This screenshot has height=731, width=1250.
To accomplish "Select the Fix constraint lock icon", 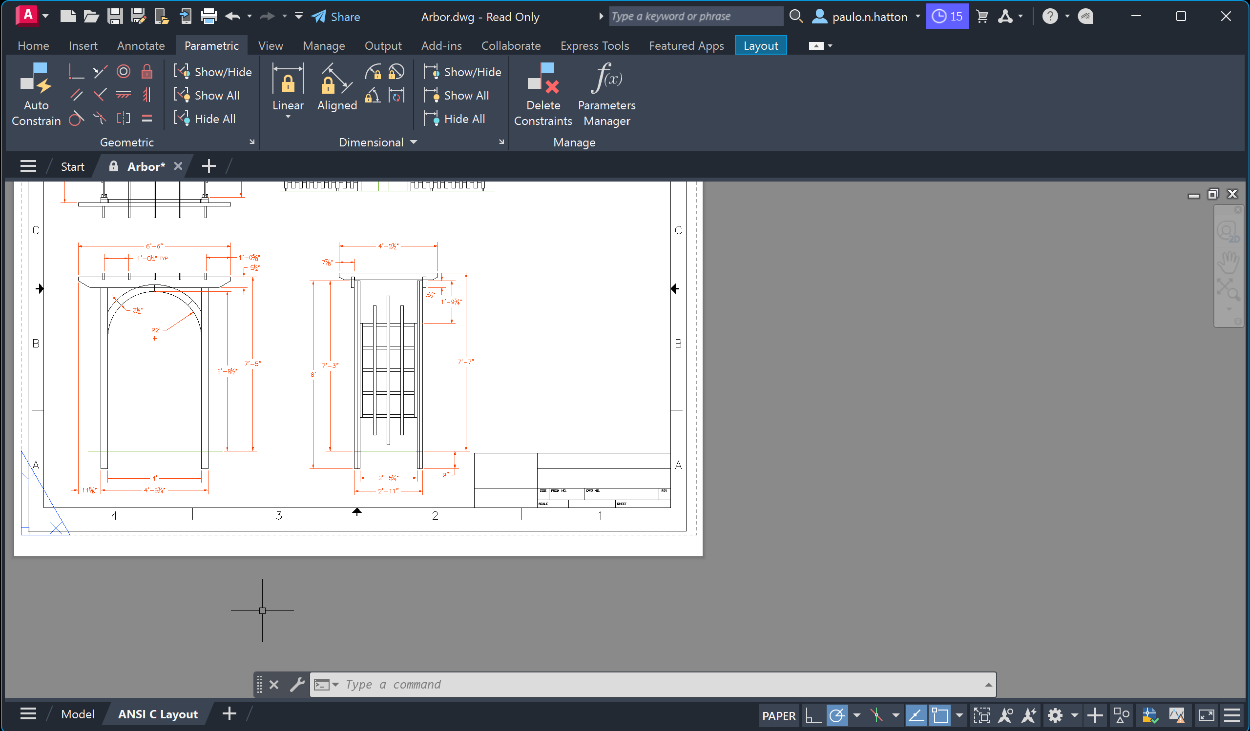I will coord(147,72).
